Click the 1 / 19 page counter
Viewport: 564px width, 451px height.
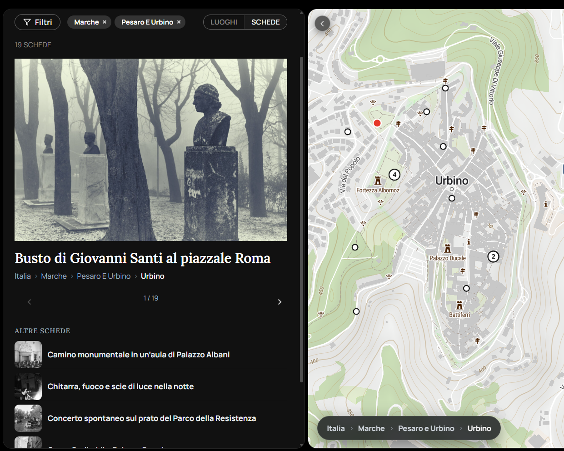click(151, 298)
